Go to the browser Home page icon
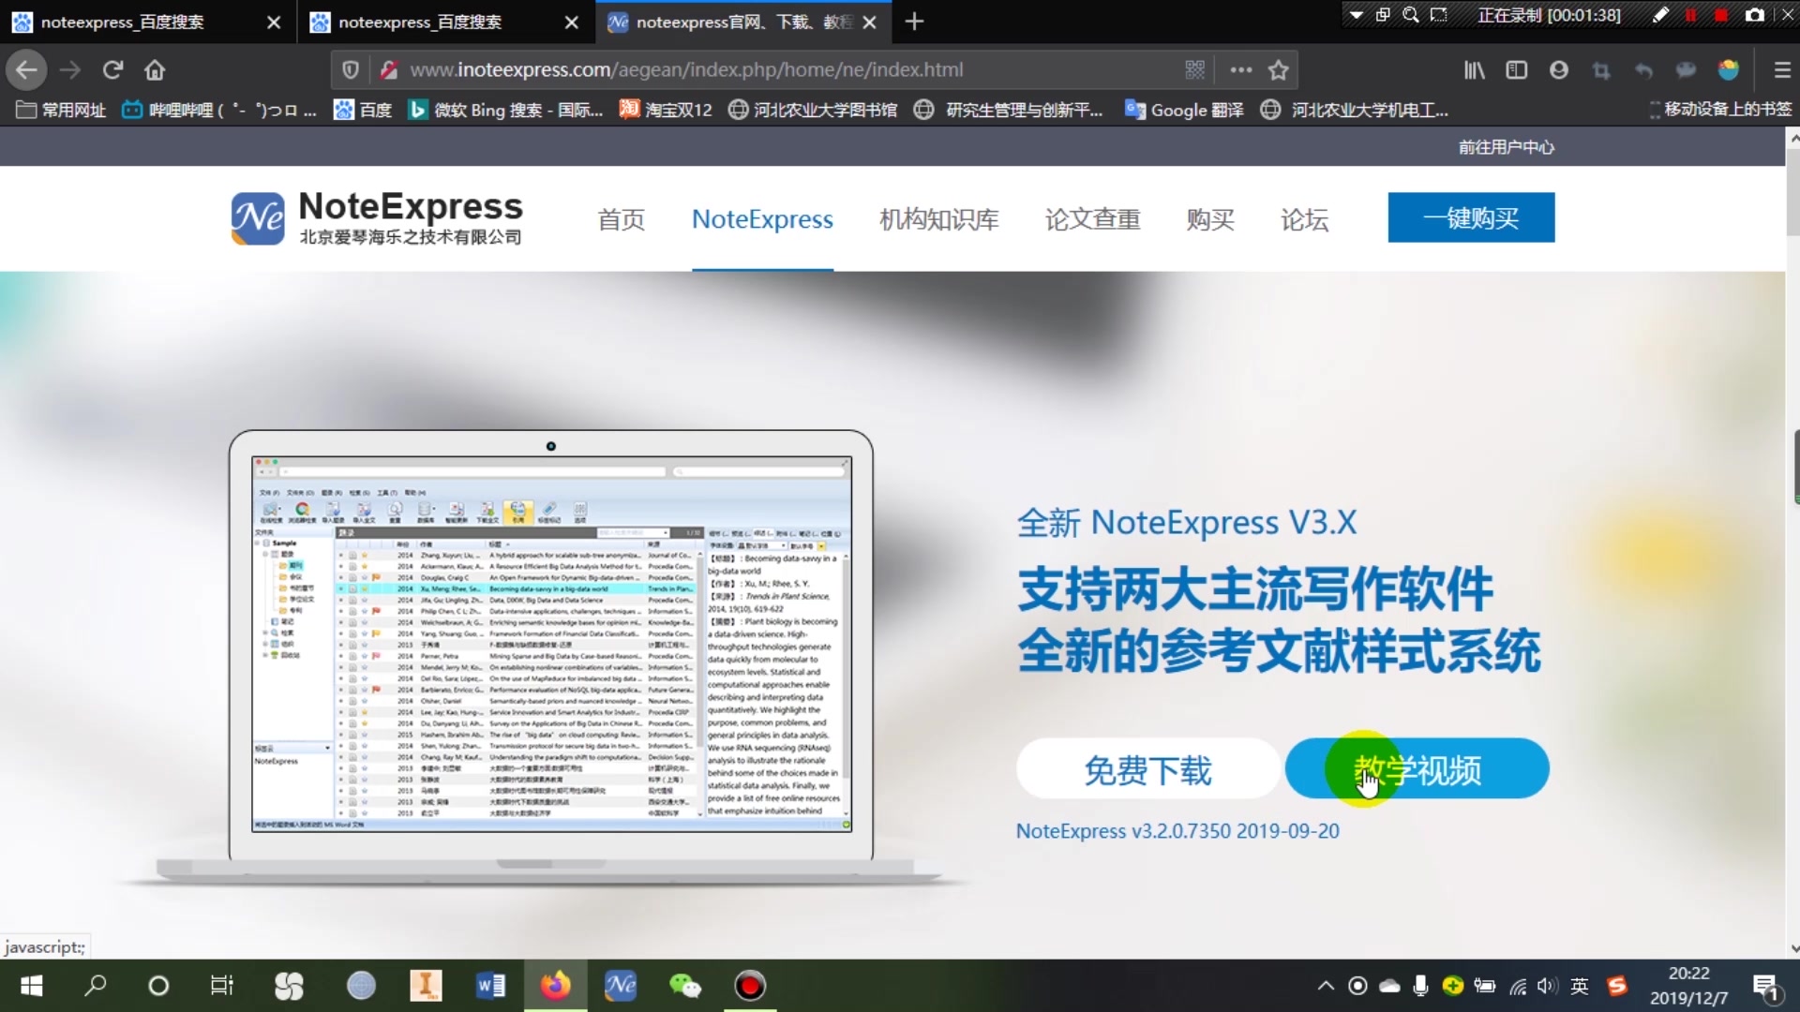This screenshot has height=1012, width=1800. (x=155, y=69)
